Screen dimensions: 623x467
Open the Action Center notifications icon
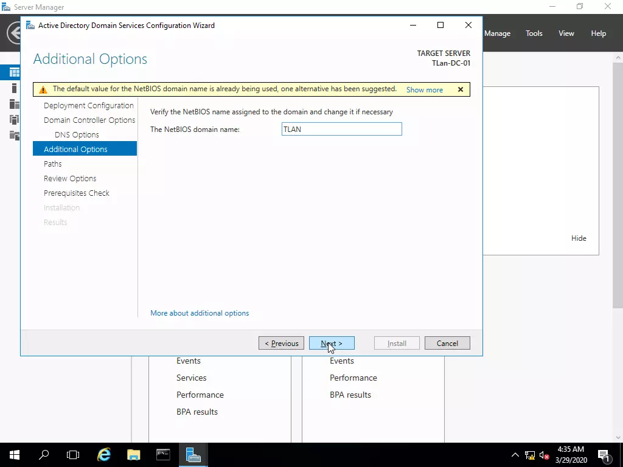pyautogui.click(x=604, y=455)
